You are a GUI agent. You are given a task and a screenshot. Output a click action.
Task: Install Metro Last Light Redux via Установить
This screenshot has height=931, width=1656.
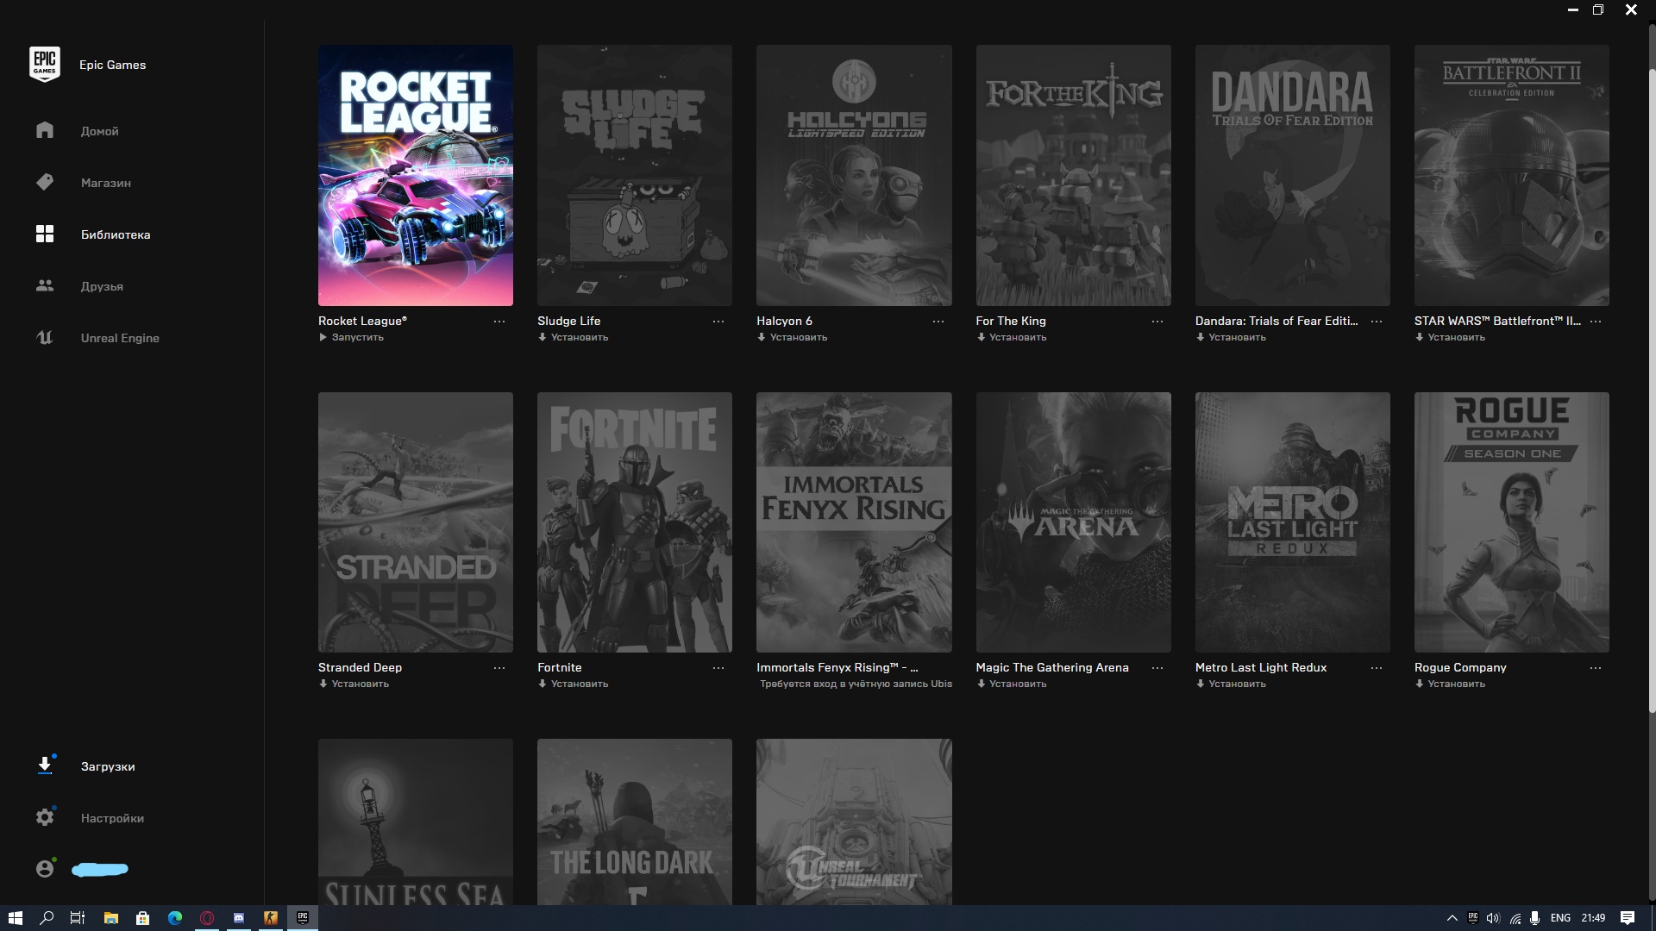[1231, 684]
